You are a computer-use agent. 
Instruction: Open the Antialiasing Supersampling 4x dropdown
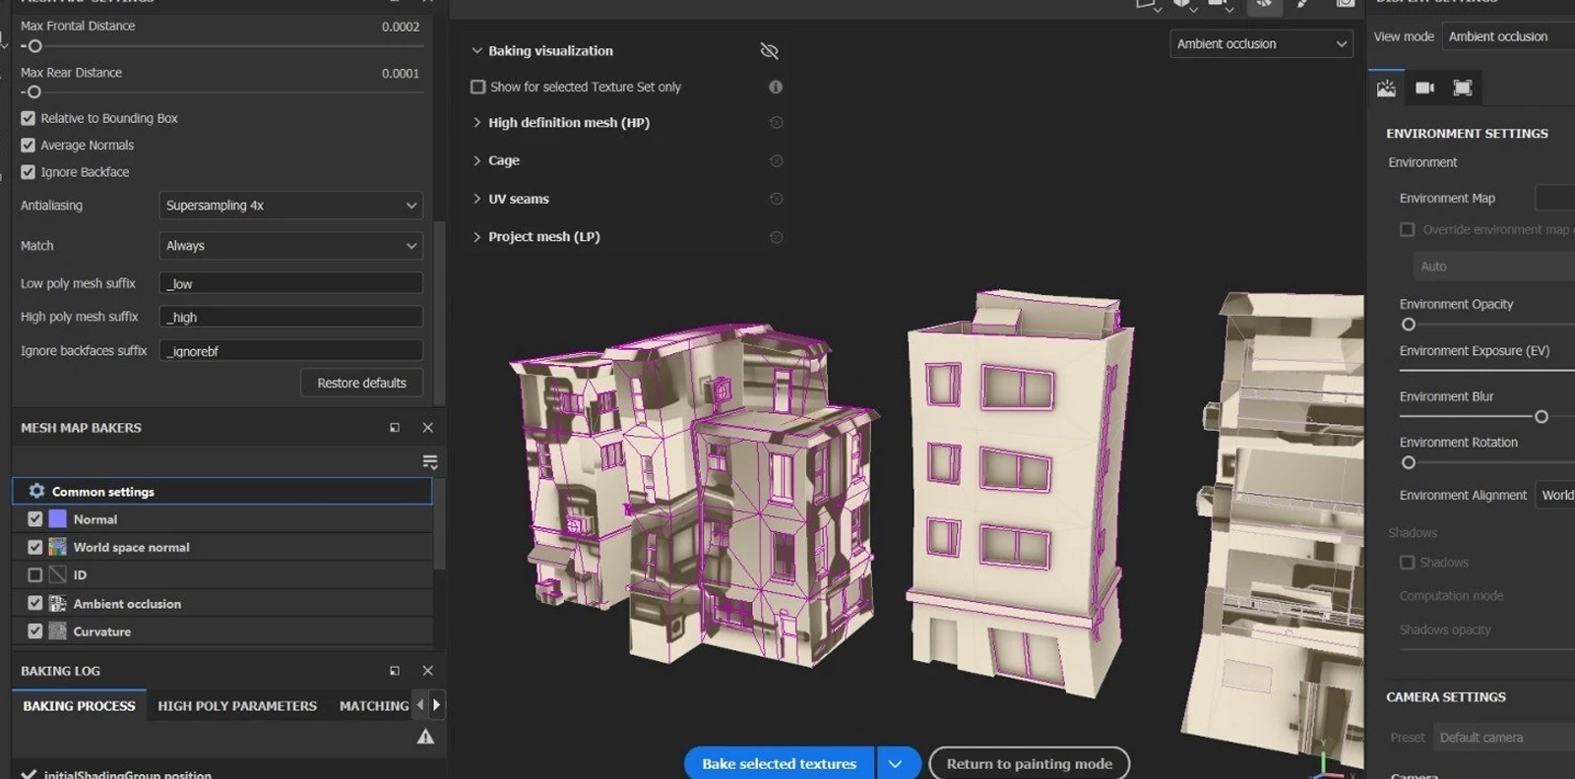[x=290, y=206]
